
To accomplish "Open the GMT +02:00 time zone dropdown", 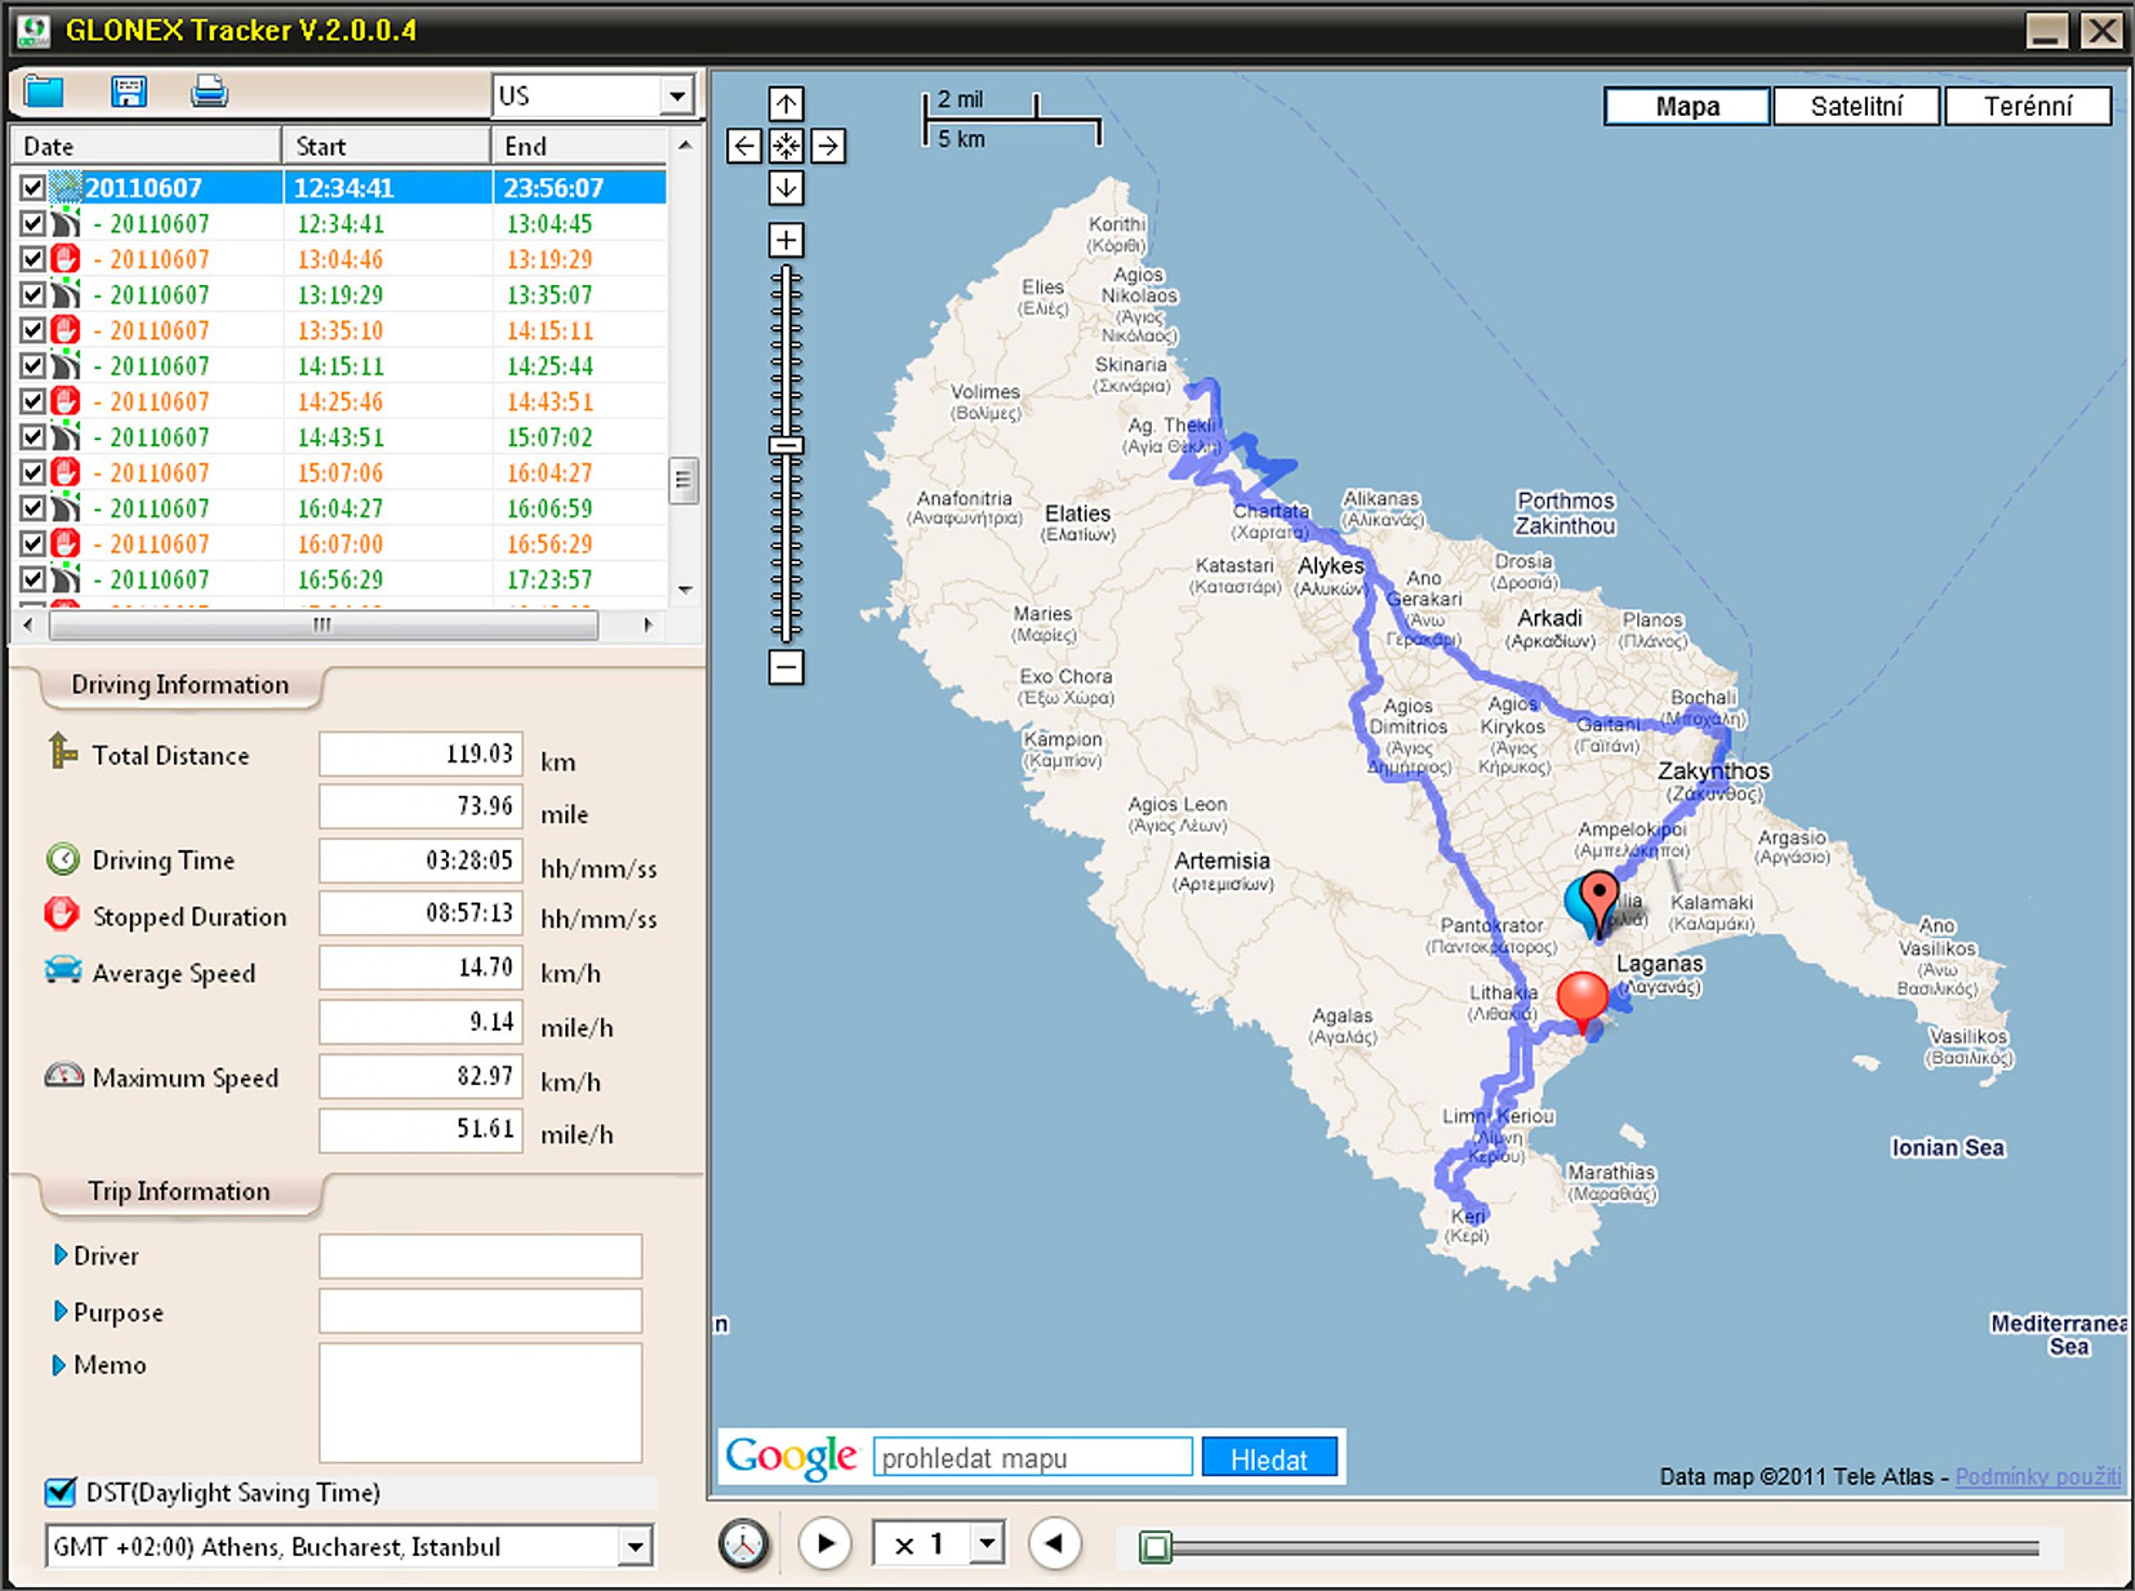I will pos(635,1547).
